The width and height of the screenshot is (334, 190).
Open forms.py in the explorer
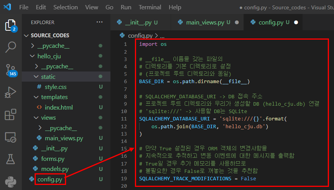pyautogui.click(x=53, y=159)
